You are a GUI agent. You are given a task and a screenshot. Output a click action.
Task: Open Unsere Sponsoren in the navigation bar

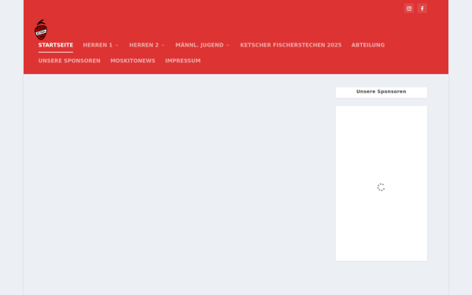(x=69, y=61)
